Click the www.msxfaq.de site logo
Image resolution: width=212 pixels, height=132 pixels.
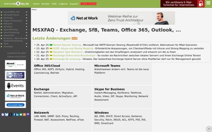click(x=16, y=4)
